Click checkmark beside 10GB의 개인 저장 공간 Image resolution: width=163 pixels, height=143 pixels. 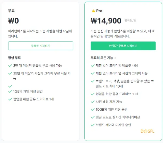[x=93, y=109]
